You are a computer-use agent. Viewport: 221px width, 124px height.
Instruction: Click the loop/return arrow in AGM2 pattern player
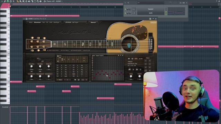(129, 70)
